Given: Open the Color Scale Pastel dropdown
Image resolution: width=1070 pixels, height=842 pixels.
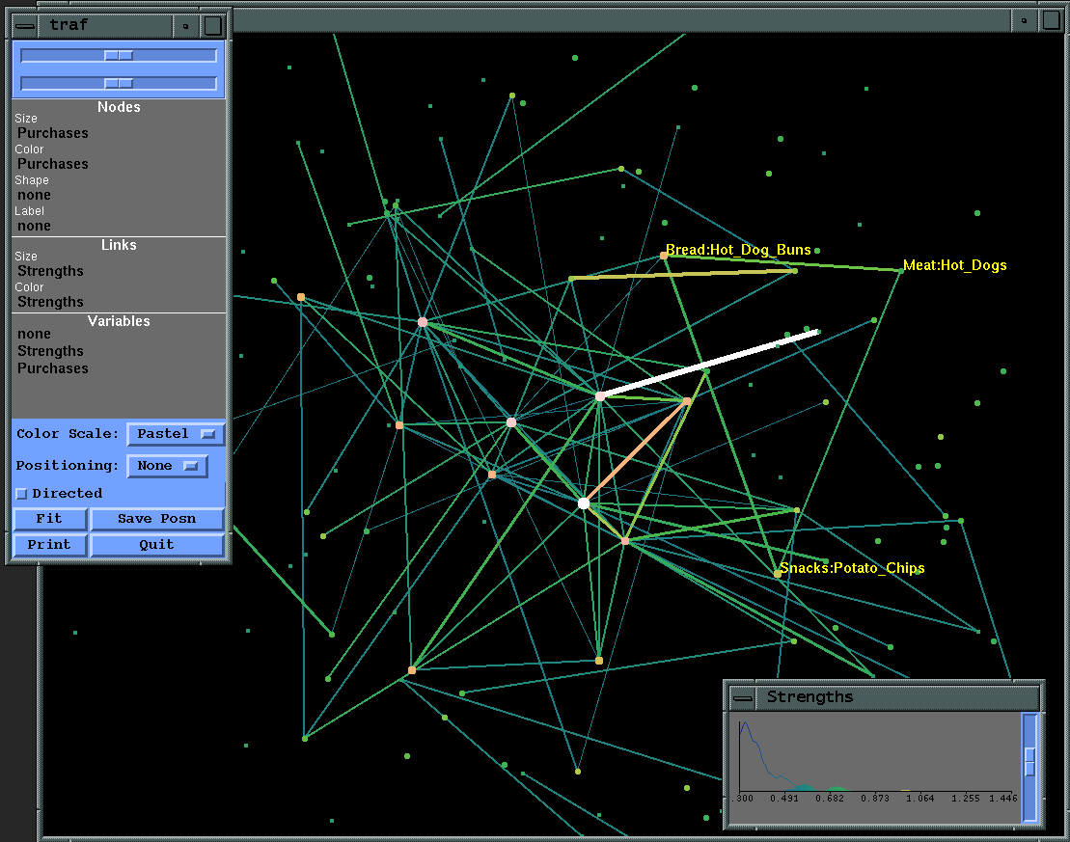Looking at the screenshot, I should [176, 434].
